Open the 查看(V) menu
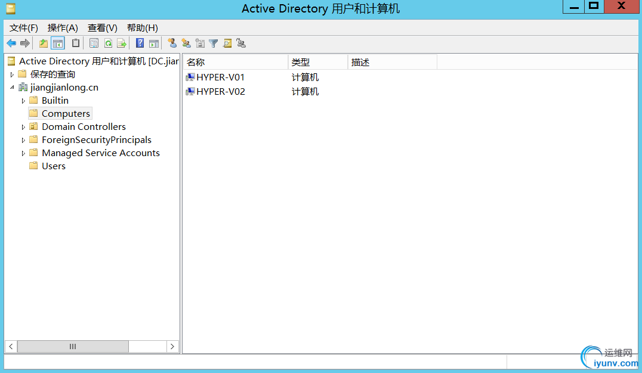The image size is (642, 373). point(103,28)
